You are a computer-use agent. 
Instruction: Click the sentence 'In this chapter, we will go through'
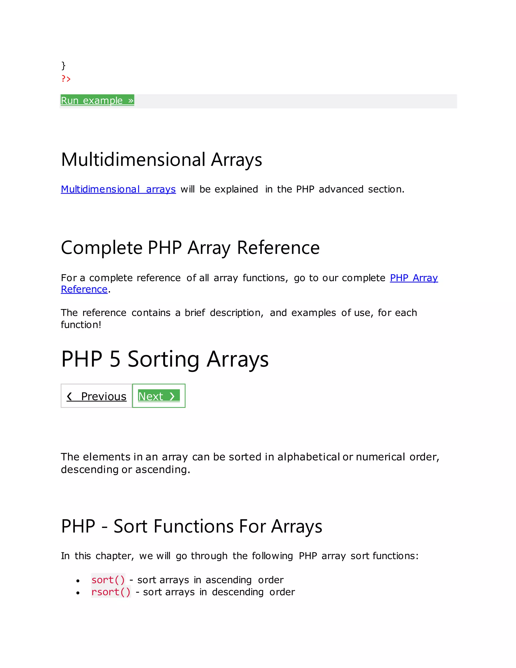[240, 556]
